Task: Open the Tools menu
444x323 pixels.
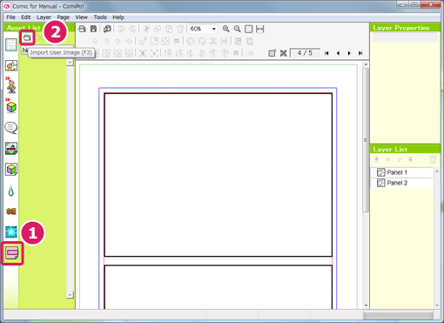Action: point(100,17)
